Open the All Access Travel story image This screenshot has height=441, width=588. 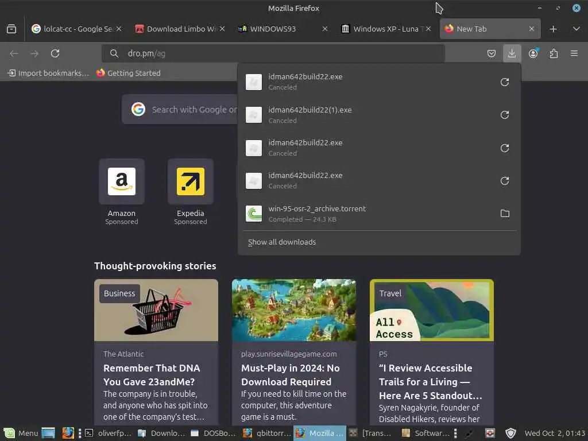point(432,310)
